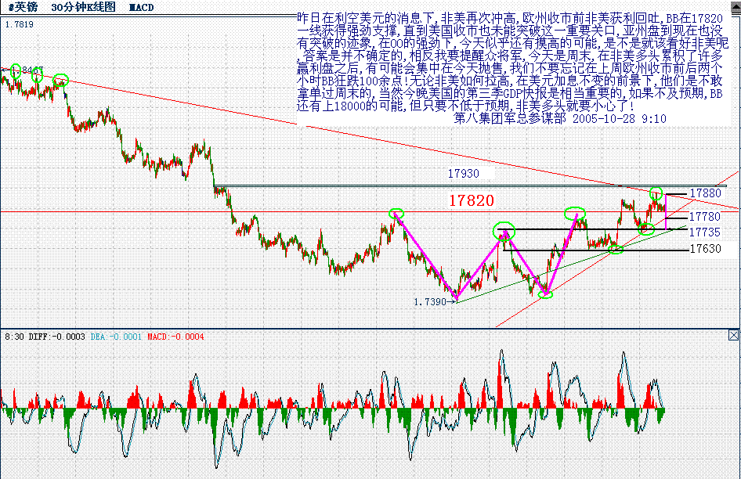Click the DEA:-0.0001 indicator value
The width and height of the screenshot is (741, 479).
point(116,337)
